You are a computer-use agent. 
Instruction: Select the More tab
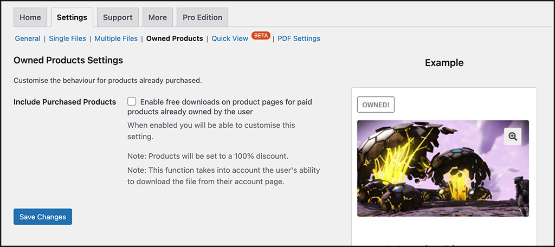[158, 17]
